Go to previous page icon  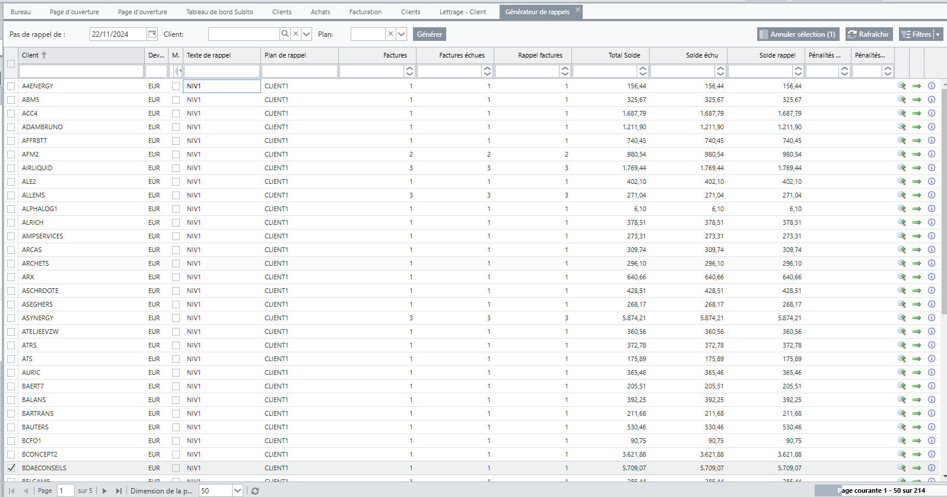click(x=26, y=491)
